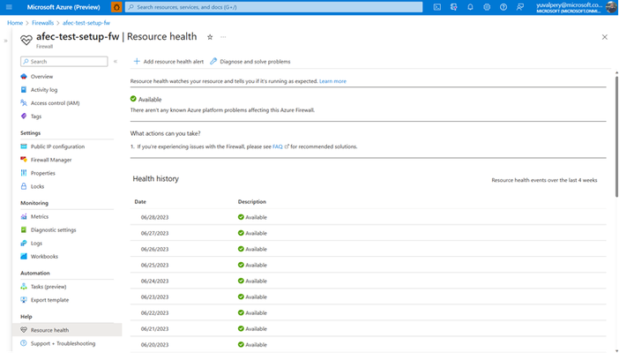The width and height of the screenshot is (619, 353).
Task: Open Metrics in the Monitoring section
Action: coord(40,216)
